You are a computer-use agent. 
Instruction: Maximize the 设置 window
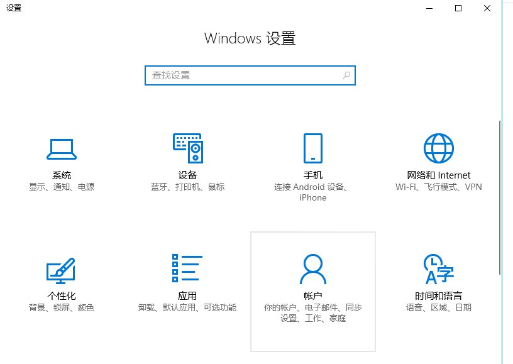click(458, 9)
